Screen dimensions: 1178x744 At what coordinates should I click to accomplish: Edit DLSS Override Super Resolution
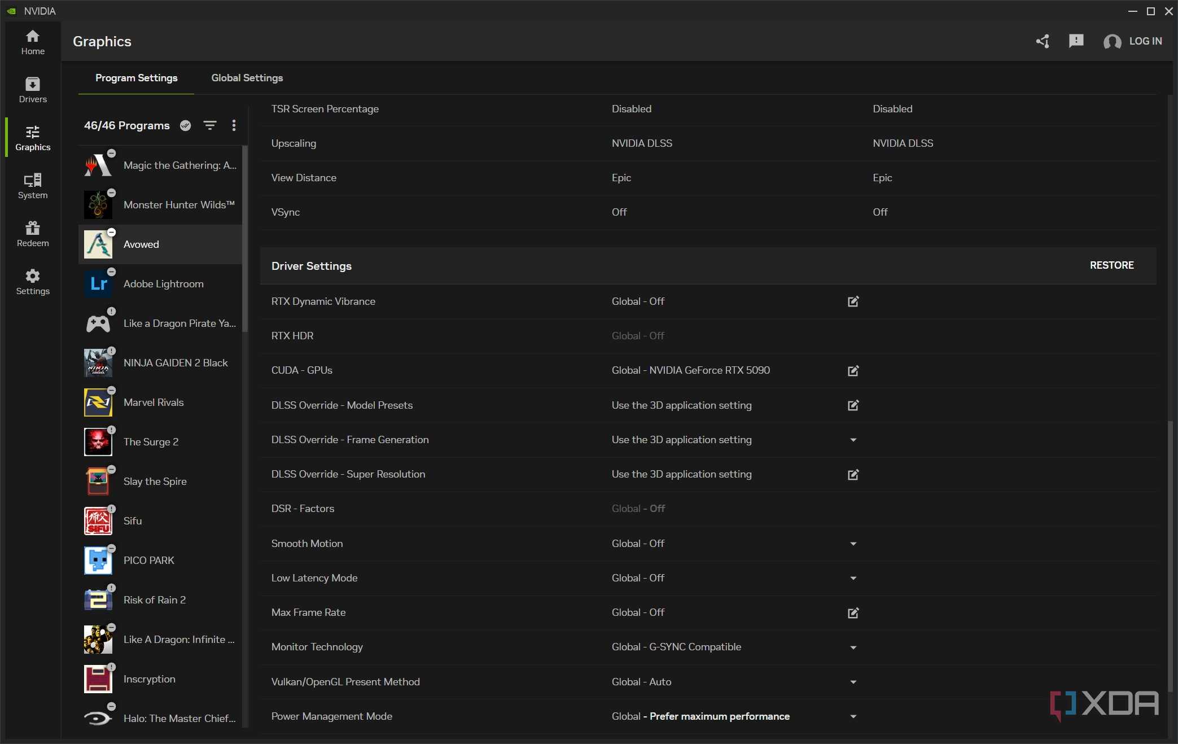click(853, 474)
